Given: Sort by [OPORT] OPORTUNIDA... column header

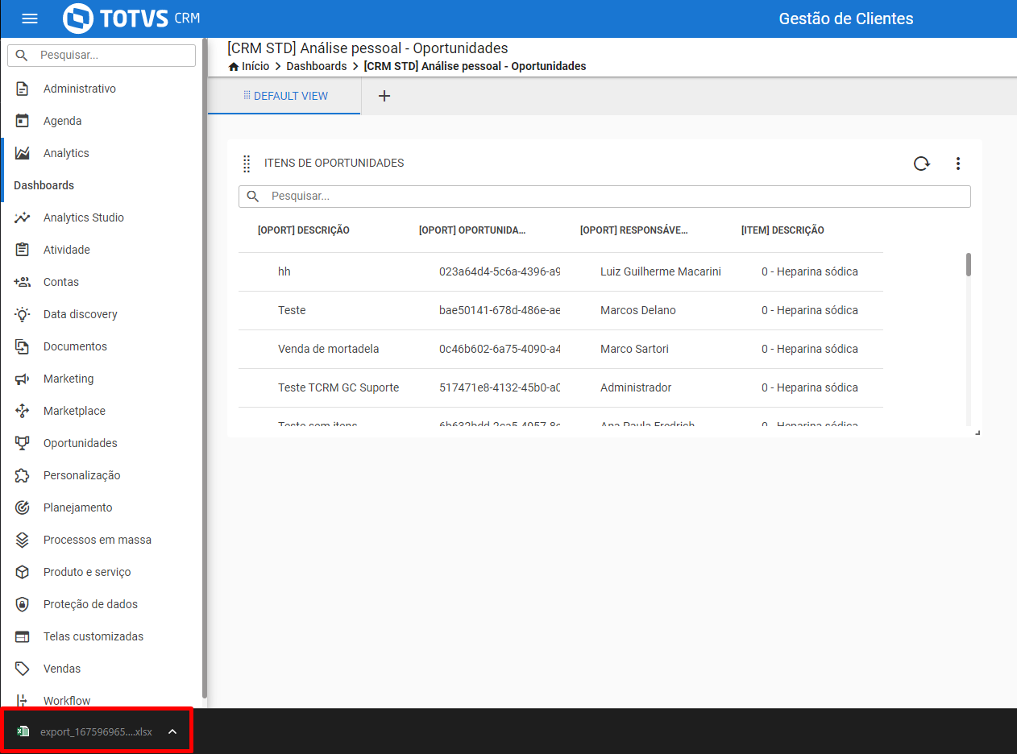Looking at the screenshot, I should [x=472, y=230].
